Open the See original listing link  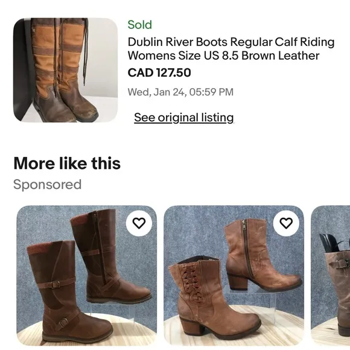coord(184,118)
